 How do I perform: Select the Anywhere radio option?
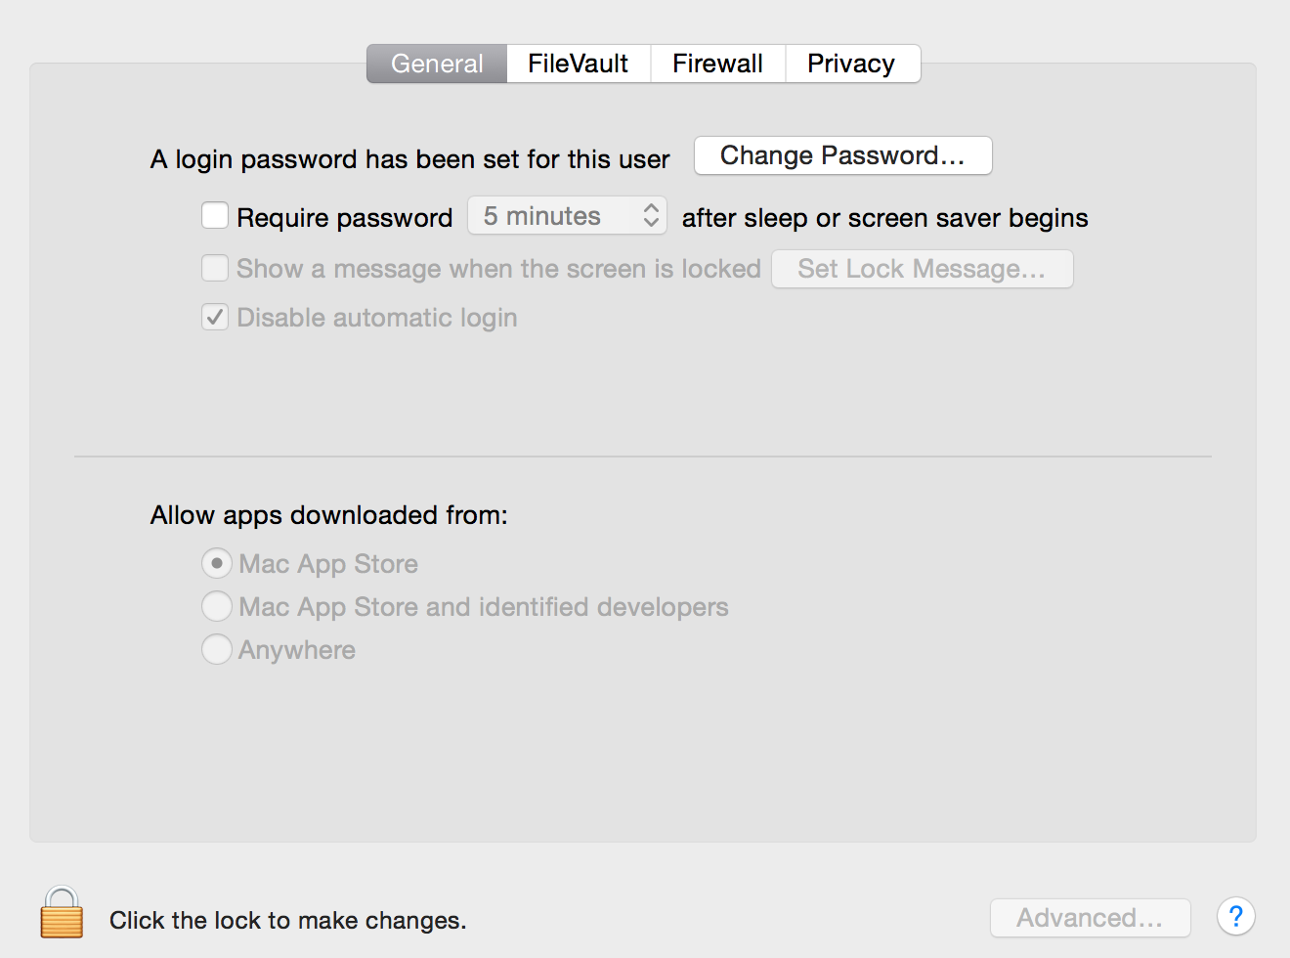click(217, 649)
